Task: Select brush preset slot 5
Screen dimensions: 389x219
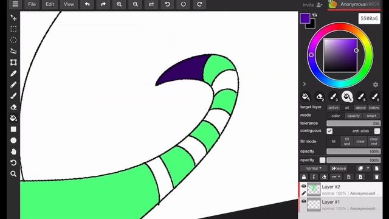Action: [x=361, y=97]
